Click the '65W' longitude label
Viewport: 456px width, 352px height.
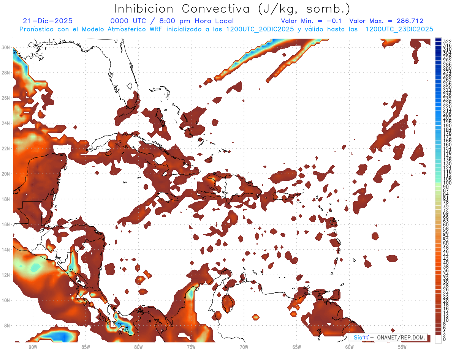tap(297, 347)
